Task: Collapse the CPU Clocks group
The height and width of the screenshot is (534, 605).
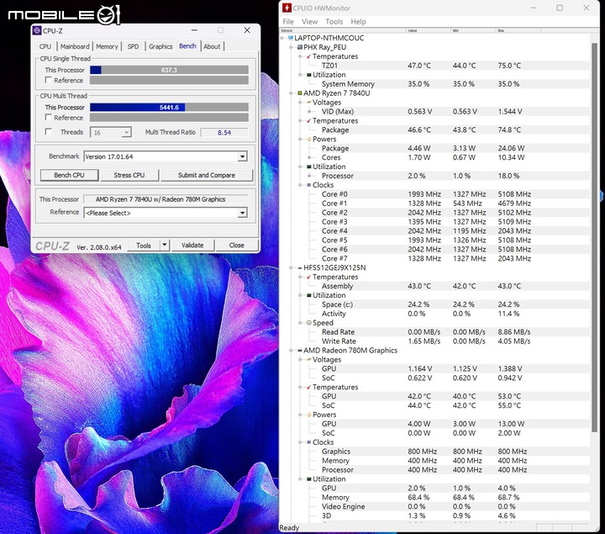Action: 301,185
